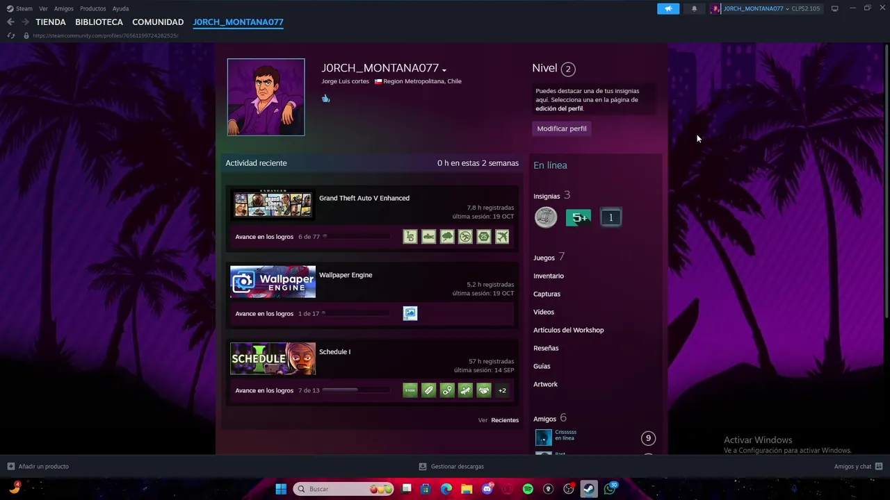This screenshot has height=500, width=890.
Task: Open the Recientes games link
Action: click(x=505, y=420)
